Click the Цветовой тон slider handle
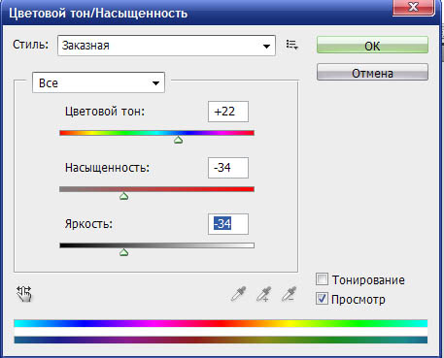 pyautogui.click(x=178, y=140)
